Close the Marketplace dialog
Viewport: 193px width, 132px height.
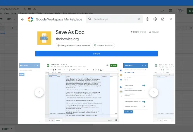point(171,19)
